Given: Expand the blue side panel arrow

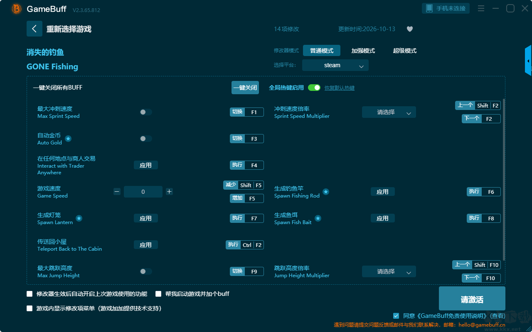Looking at the screenshot, I should click(x=528, y=61).
